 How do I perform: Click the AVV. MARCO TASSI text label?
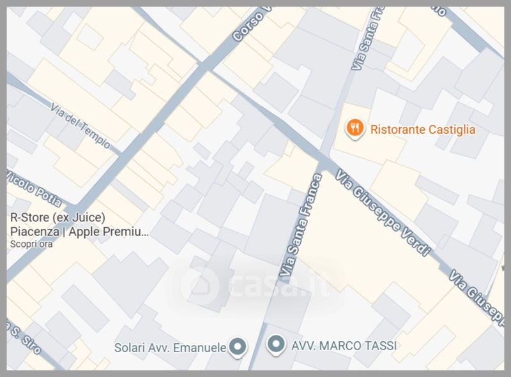coord(344,346)
